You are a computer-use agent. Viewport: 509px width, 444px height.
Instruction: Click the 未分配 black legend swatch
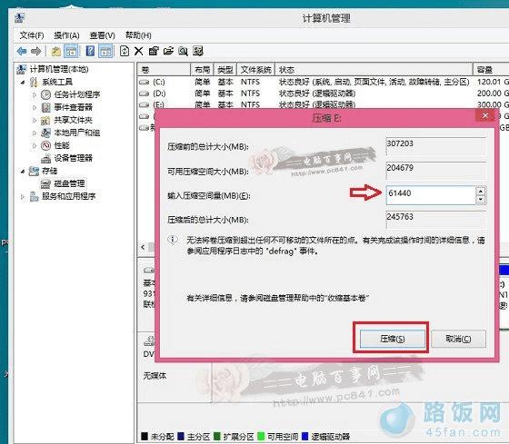[x=145, y=437]
